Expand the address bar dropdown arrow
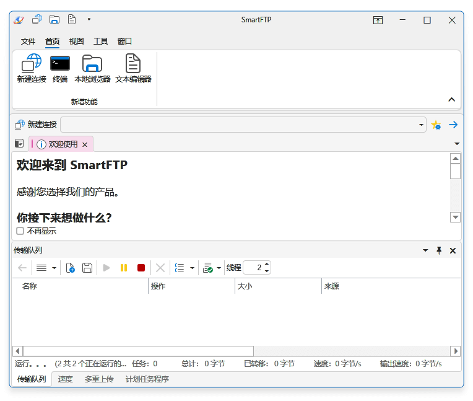This screenshot has width=473, height=401. point(422,125)
